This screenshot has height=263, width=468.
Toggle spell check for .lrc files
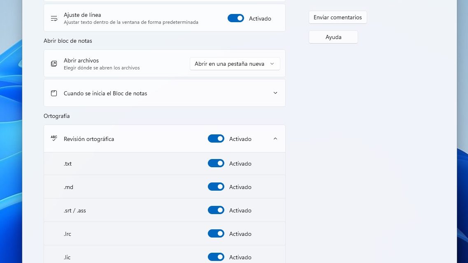coord(216,233)
